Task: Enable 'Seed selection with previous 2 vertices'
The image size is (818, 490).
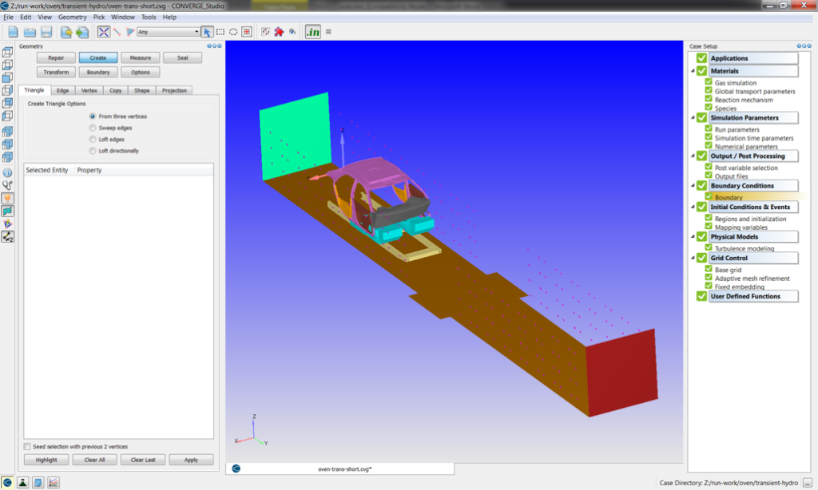Action: (27, 447)
